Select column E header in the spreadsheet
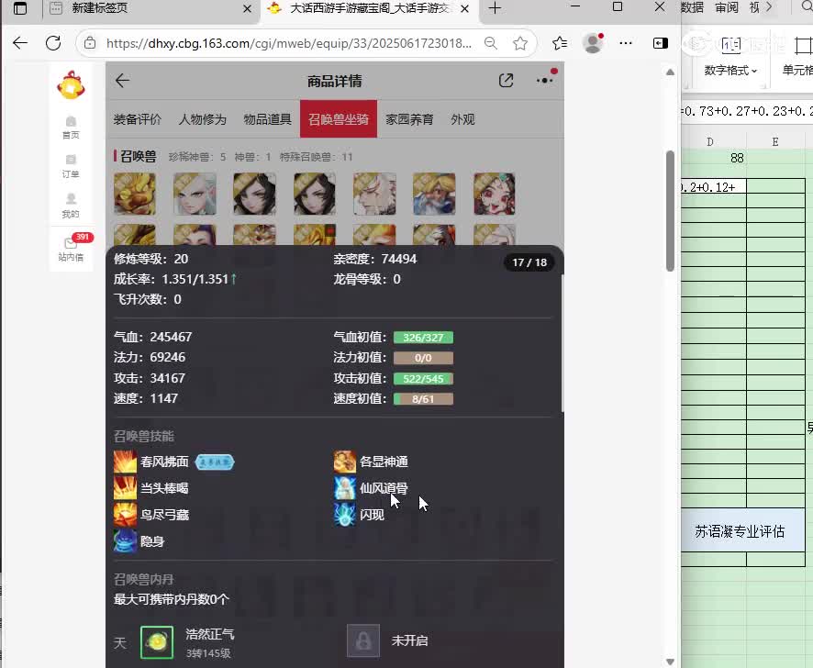 (x=775, y=141)
